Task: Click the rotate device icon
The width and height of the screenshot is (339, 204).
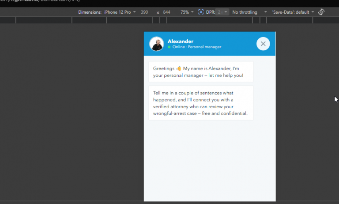Action: [x=321, y=12]
